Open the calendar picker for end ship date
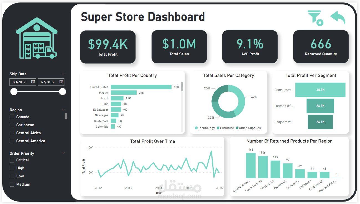The width and height of the screenshot is (360, 204). point(61,82)
